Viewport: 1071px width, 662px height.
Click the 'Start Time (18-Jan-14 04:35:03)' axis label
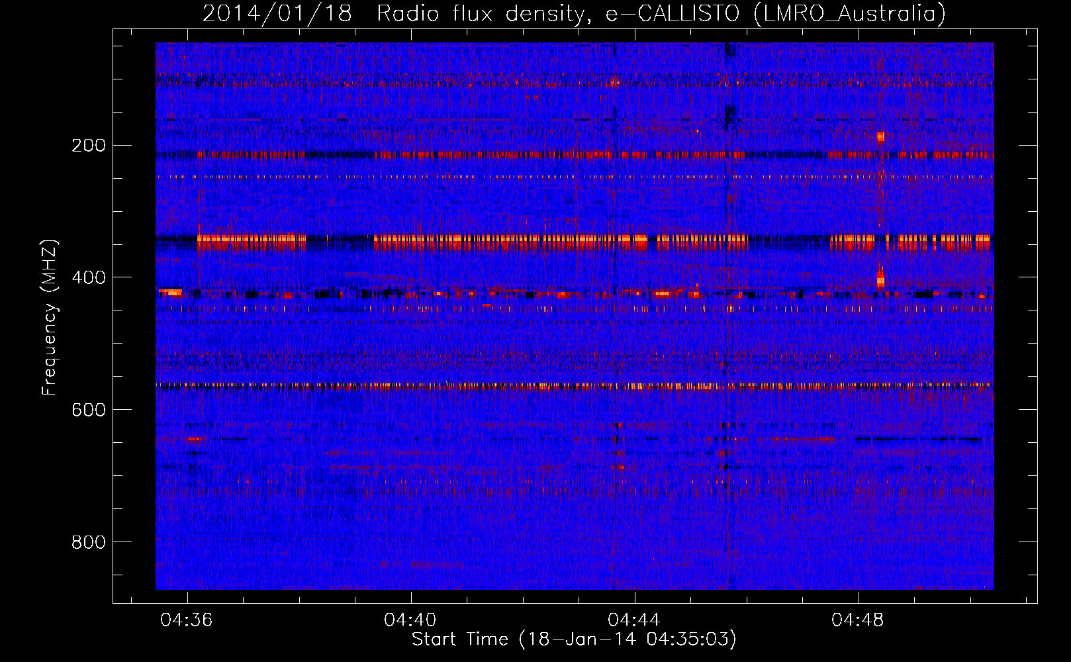tap(574, 639)
